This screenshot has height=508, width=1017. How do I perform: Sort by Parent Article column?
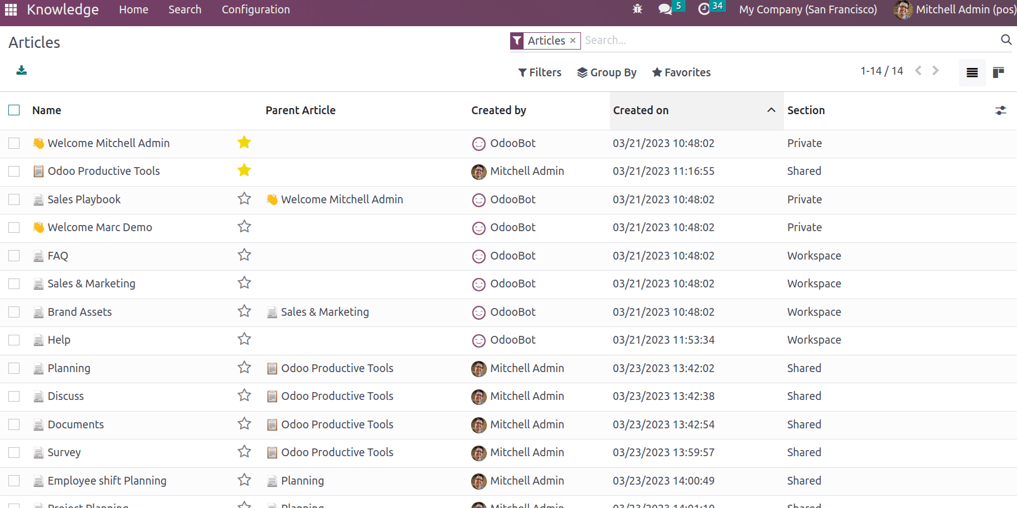click(301, 110)
